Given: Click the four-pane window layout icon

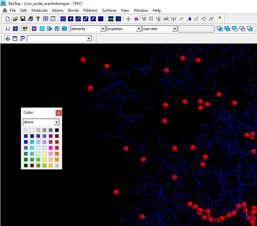Looking at the screenshot, I should (45, 19).
